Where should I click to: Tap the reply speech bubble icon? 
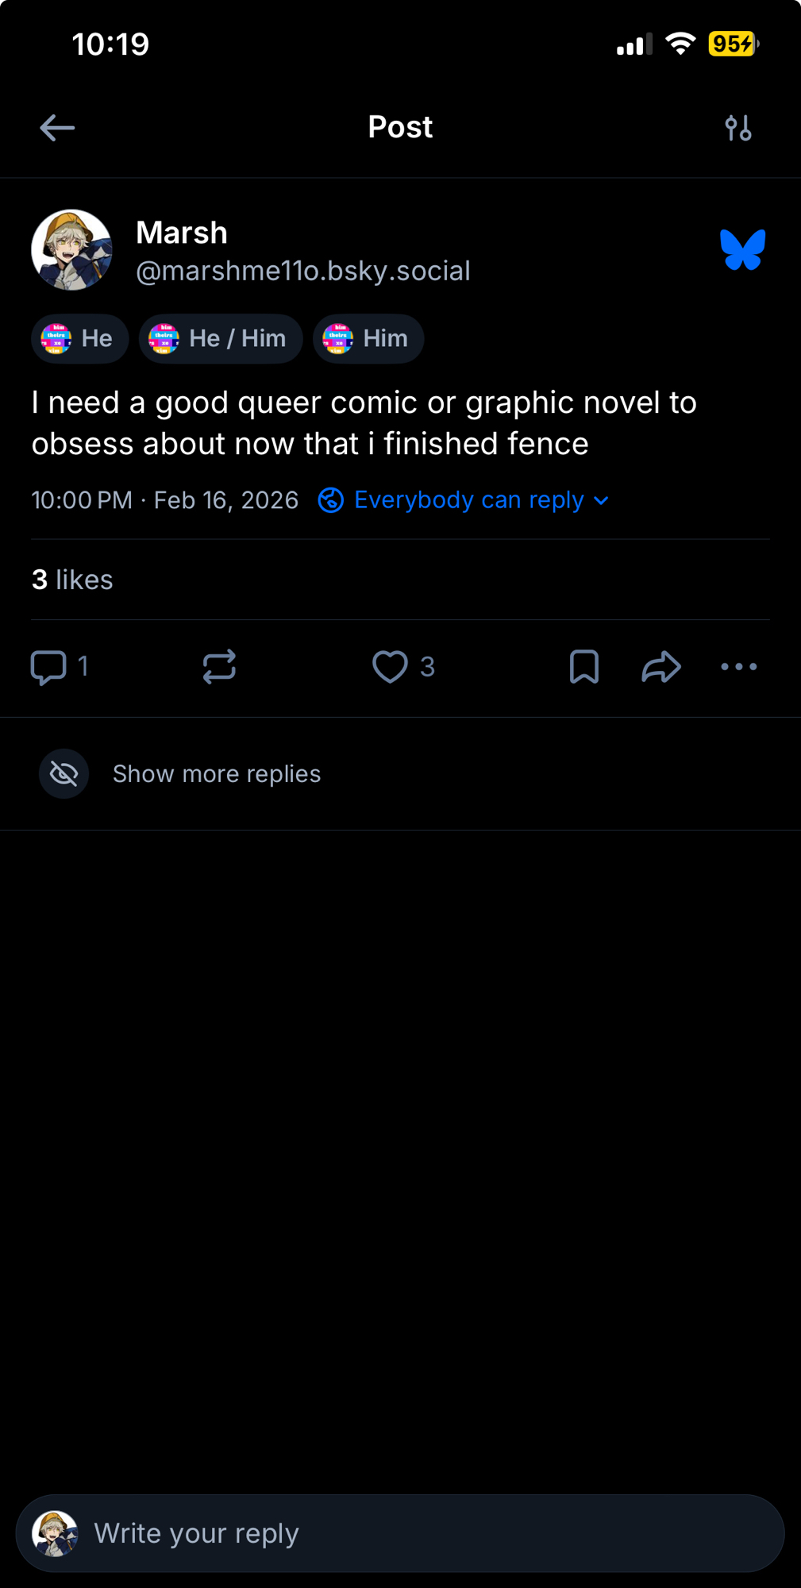[48, 667]
